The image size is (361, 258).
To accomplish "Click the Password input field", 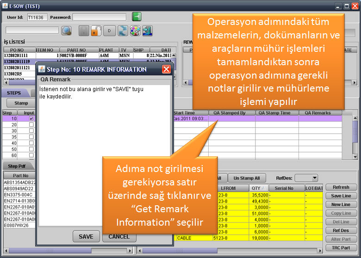I will (100, 17).
